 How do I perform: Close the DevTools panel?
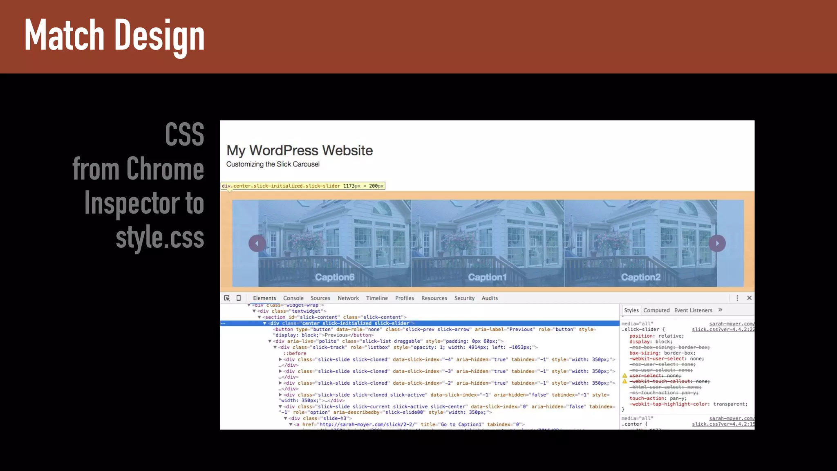(x=749, y=298)
